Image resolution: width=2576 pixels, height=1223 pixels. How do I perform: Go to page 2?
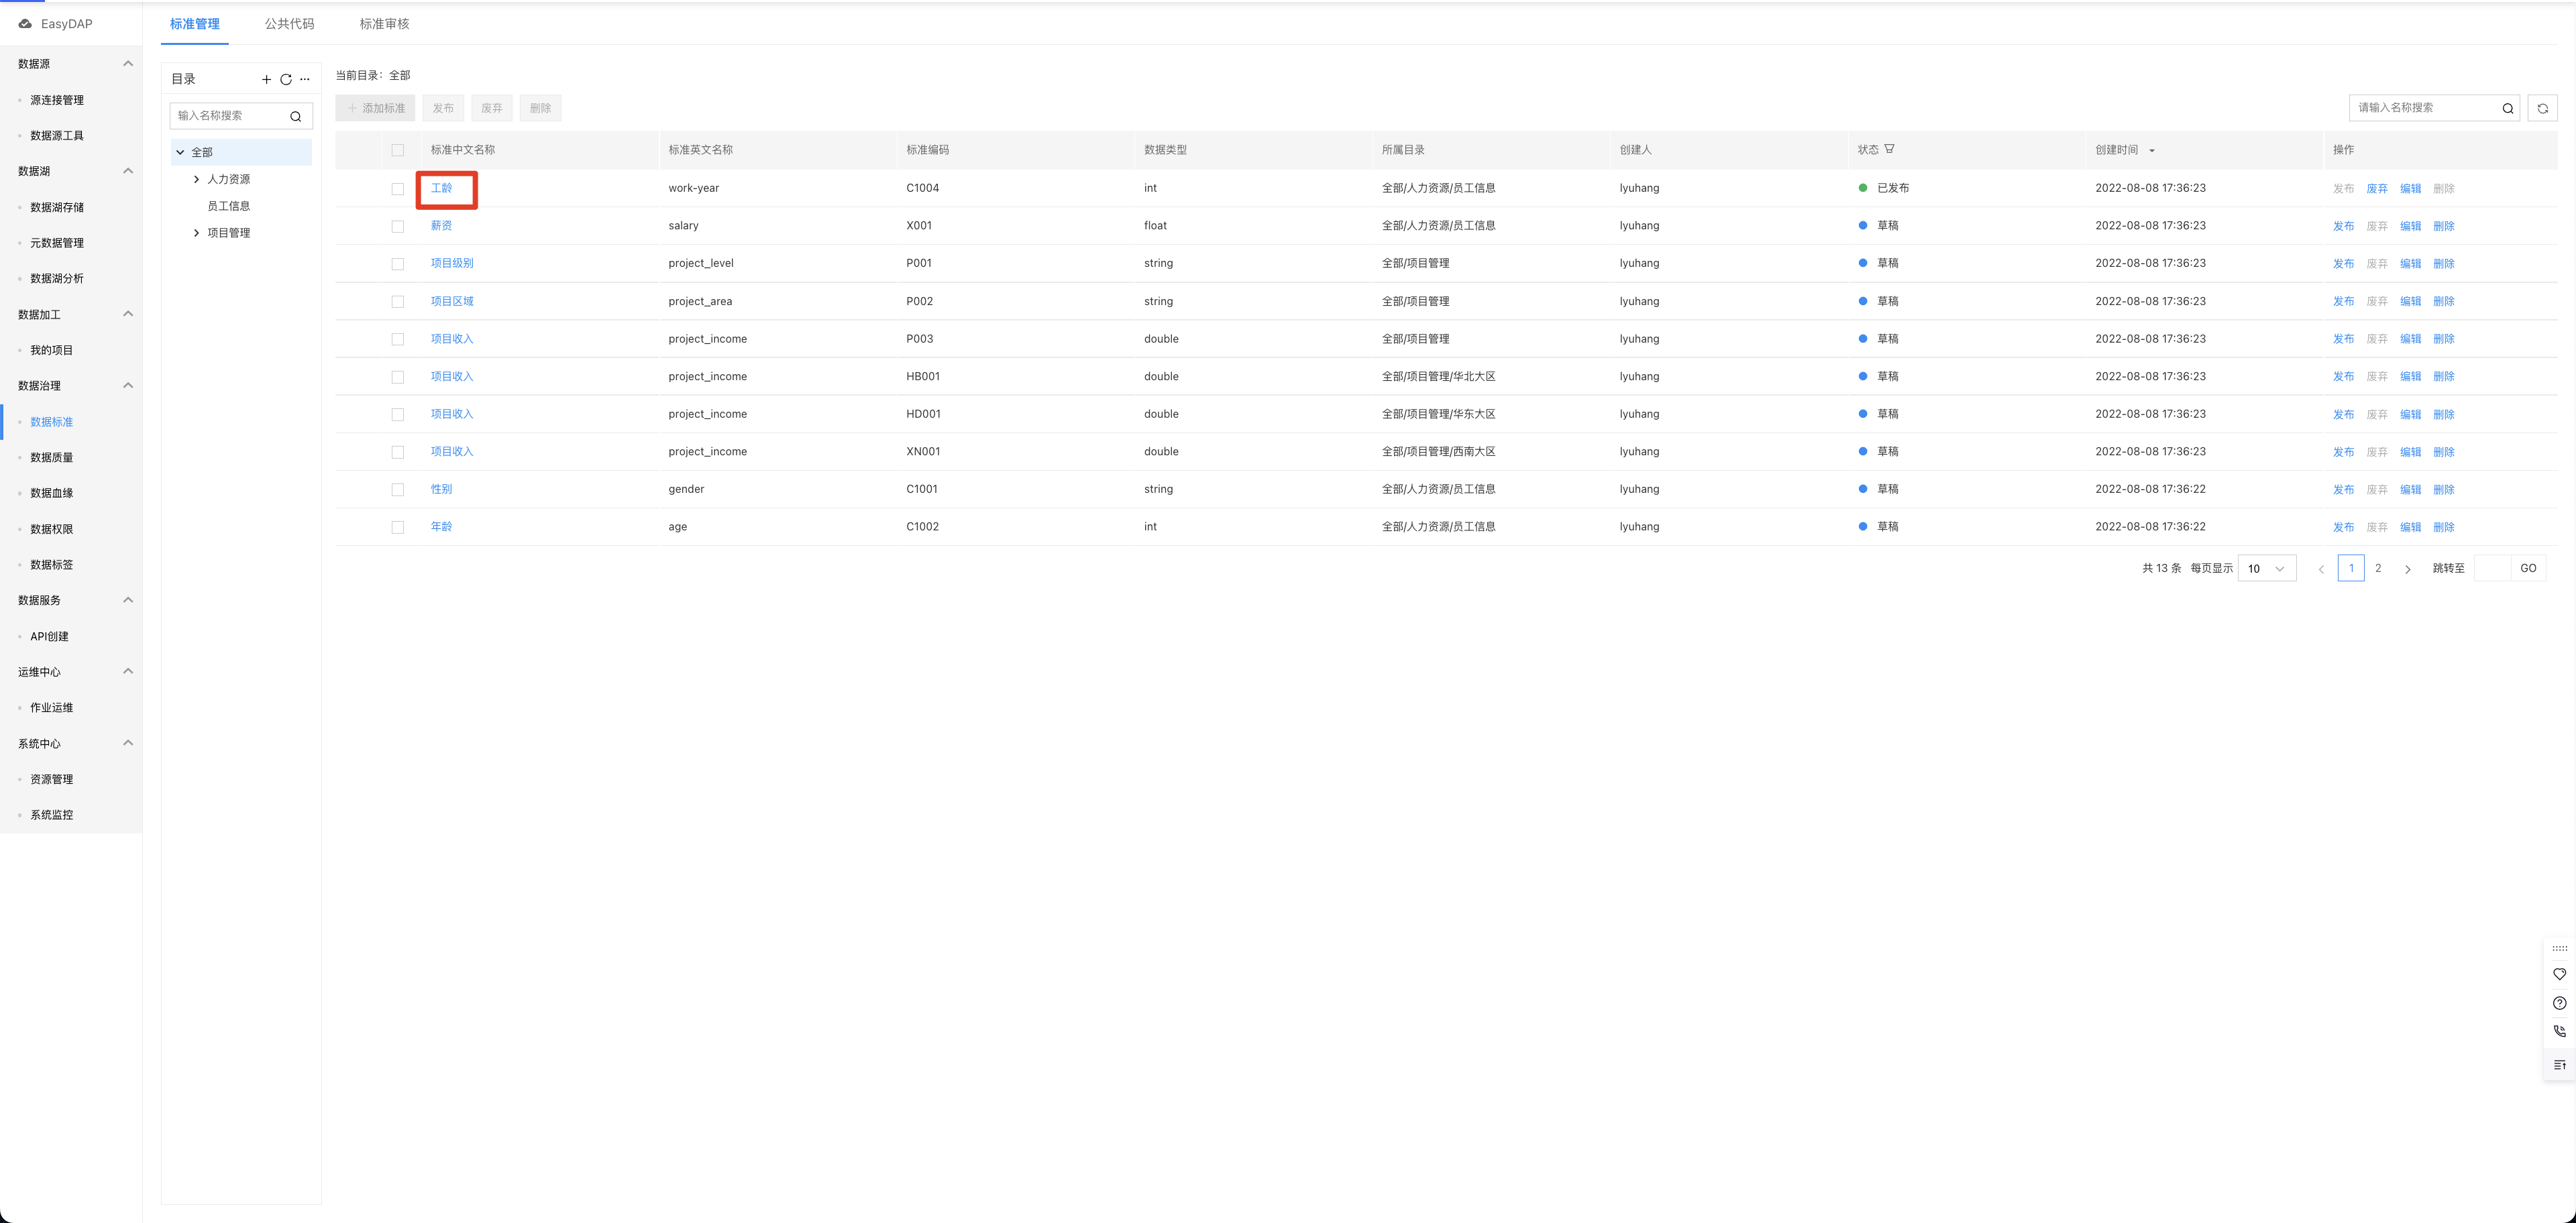2378,569
